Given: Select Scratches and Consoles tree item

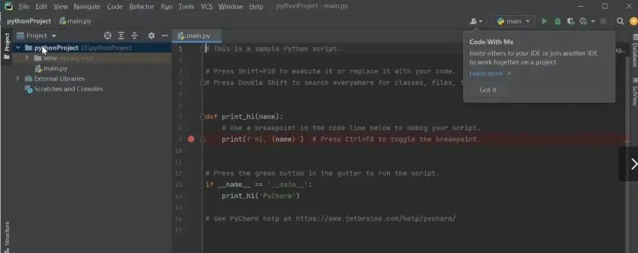Looking at the screenshot, I should coord(69,89).
